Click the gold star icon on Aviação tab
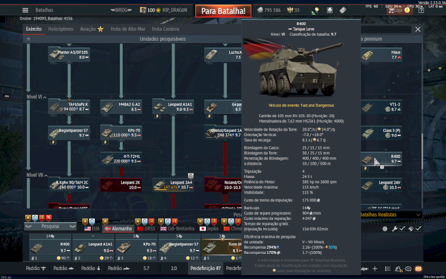 [100, 29]
